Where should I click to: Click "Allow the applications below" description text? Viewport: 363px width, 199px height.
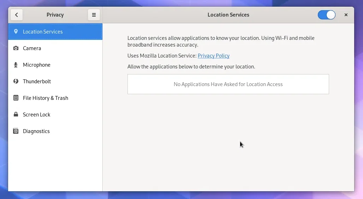(x=191, y=67)
